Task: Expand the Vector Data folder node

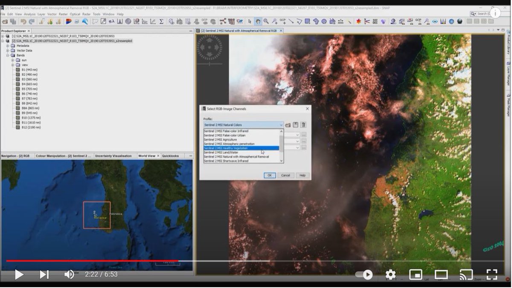Action: tap(8, 50)
